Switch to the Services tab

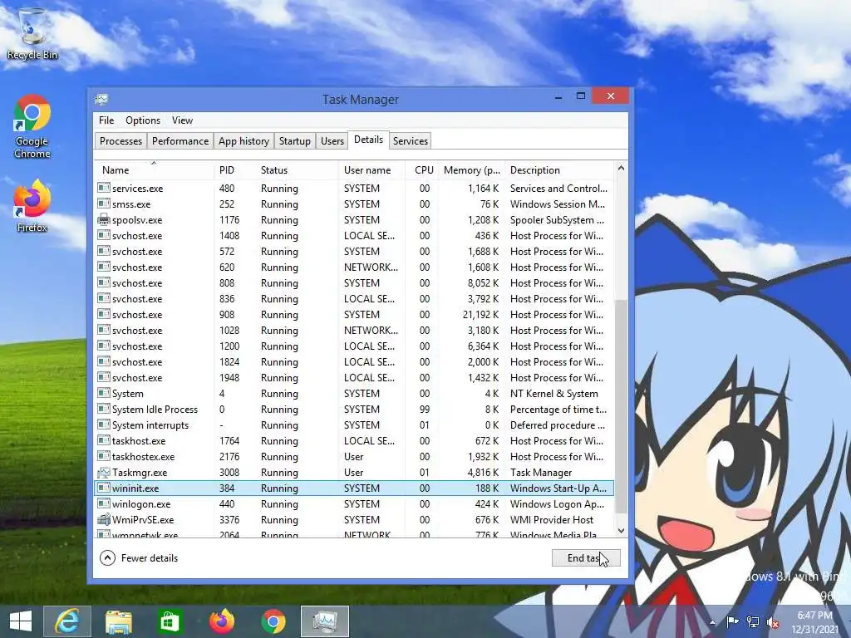[x=411, y=141]
